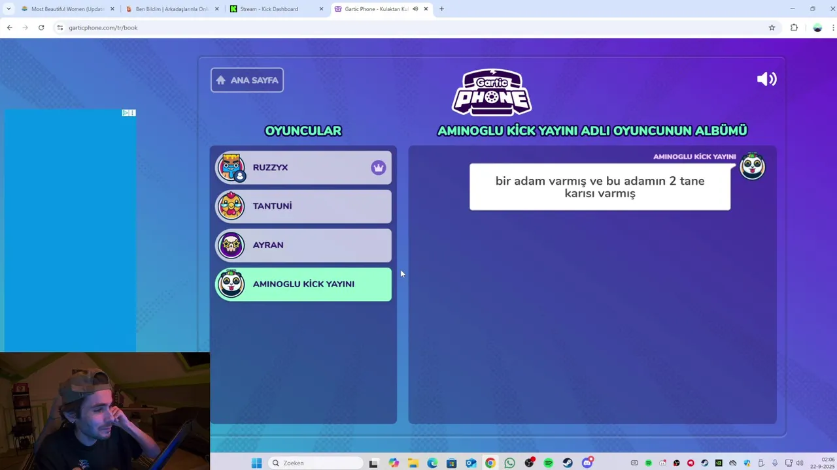Click the ANA SAYFA home button

(x=247, y=80)
